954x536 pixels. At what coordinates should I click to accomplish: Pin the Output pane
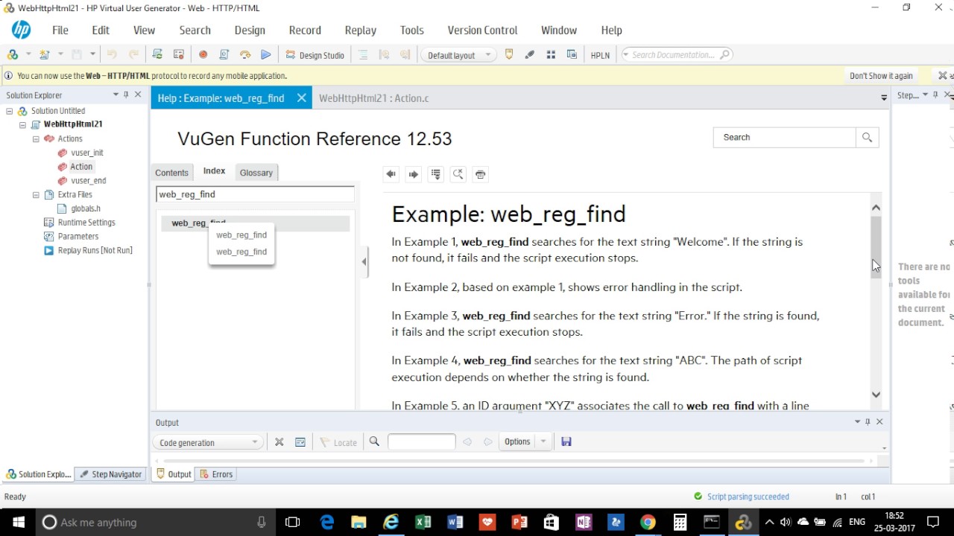pyautogui.click(x=868, y=421)
